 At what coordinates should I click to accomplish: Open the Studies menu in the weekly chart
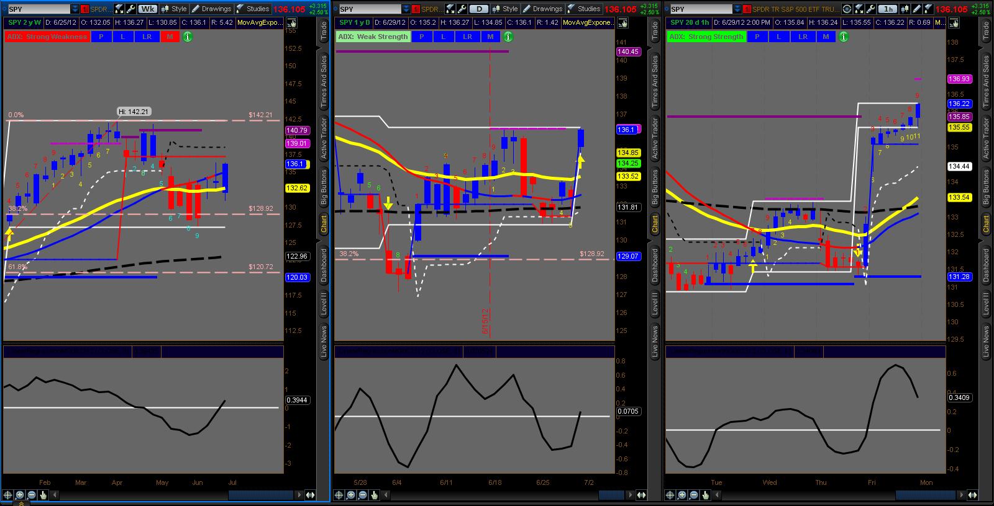(253, 9)
